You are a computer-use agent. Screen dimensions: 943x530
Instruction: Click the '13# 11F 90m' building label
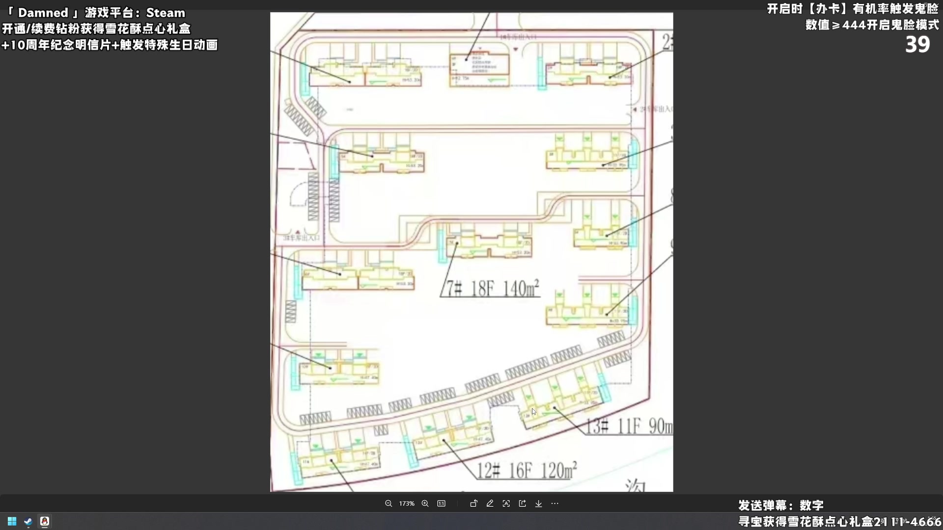[x=630, y=426]
